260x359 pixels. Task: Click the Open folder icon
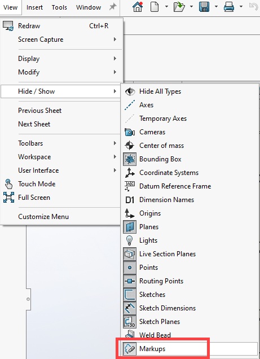click(179, 7)
